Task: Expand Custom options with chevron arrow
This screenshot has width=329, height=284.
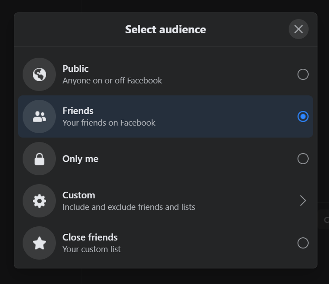Action: coord(303,201)
